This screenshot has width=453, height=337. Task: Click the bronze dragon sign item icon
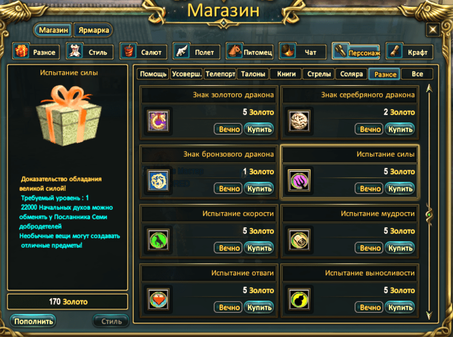click(158, 180)
